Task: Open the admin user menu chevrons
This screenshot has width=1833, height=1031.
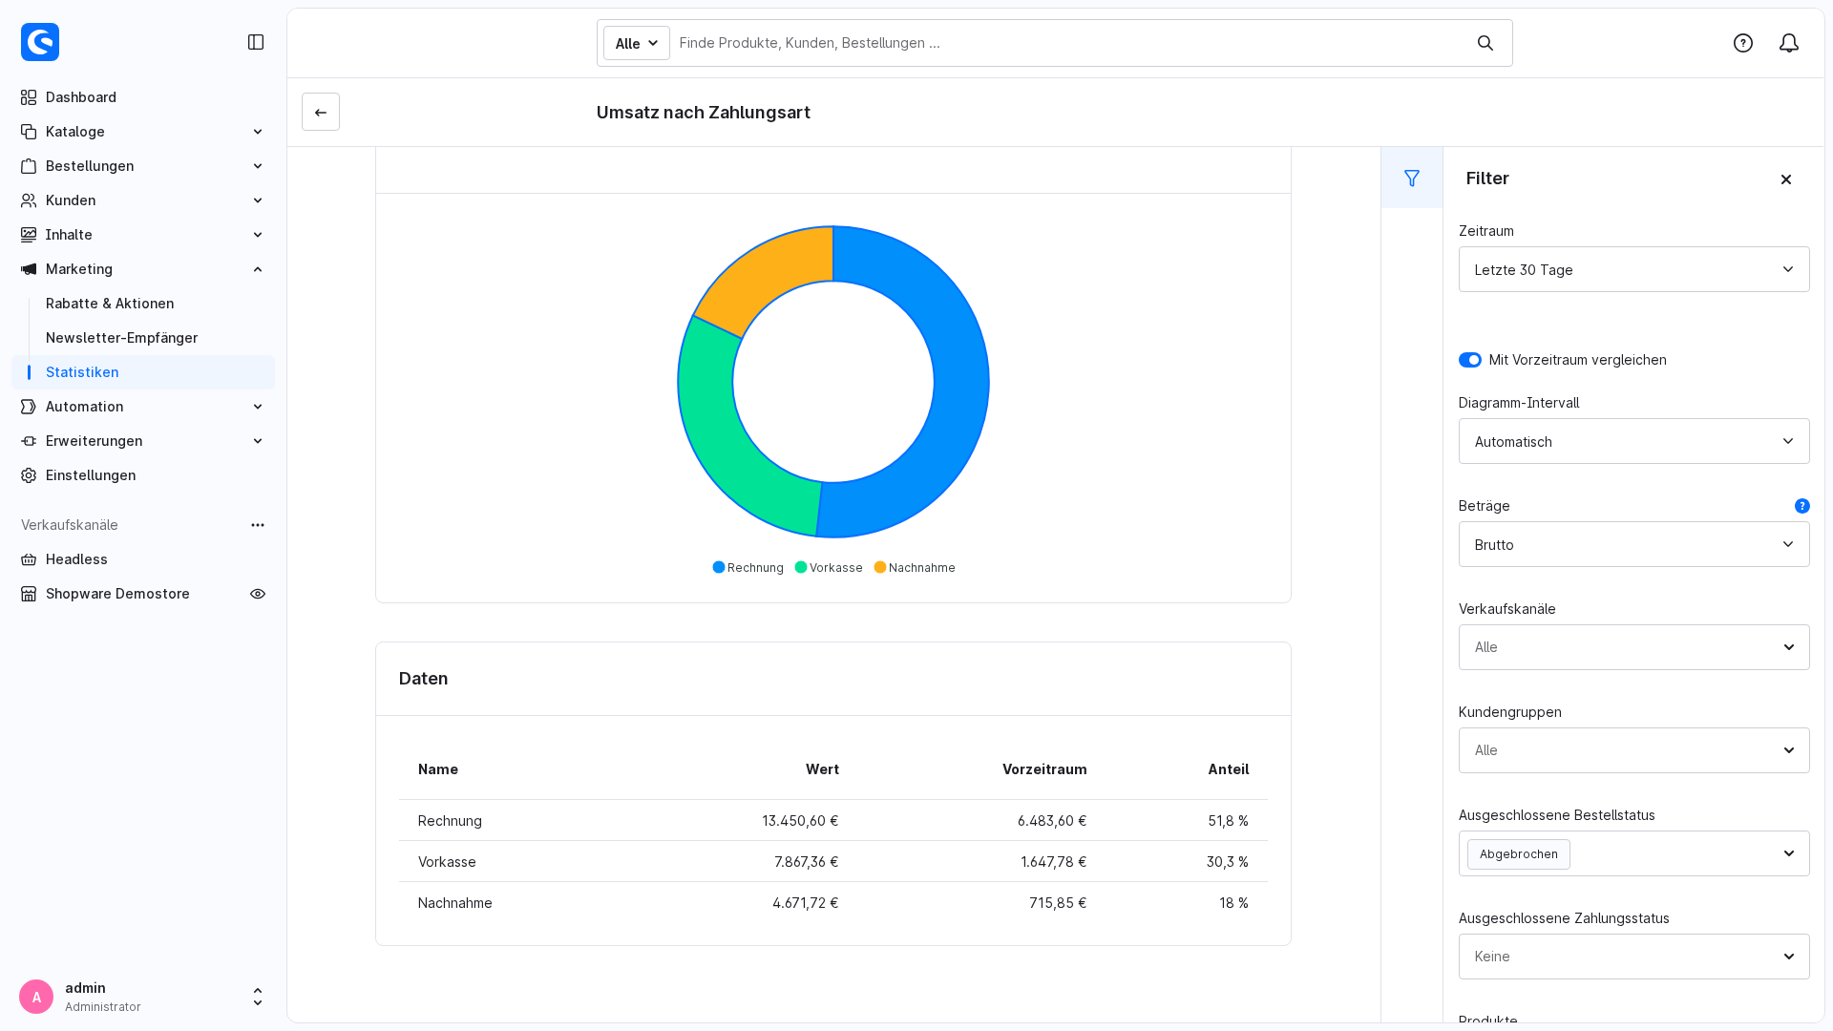Action: point(258,997)
